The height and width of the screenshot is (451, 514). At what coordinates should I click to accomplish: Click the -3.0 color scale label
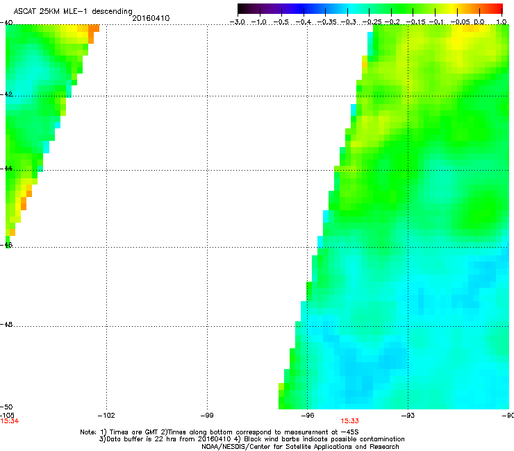pos(238,22)
